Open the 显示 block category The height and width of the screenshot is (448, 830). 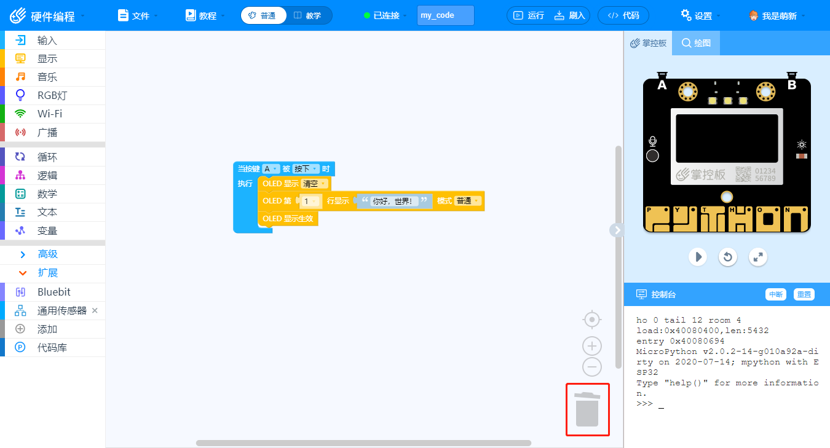[x=52, y=59]
